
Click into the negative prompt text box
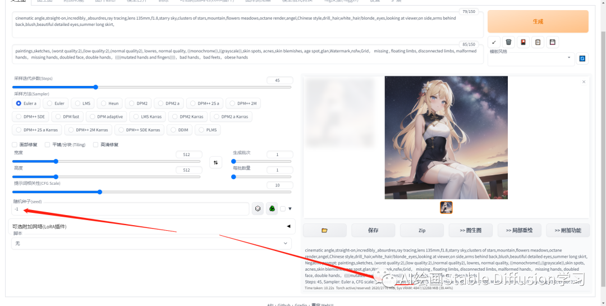point(248,54)
